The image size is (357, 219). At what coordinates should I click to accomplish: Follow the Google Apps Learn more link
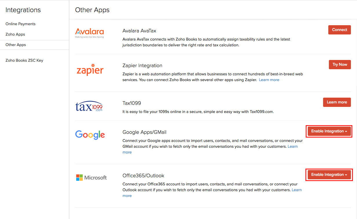292,146
